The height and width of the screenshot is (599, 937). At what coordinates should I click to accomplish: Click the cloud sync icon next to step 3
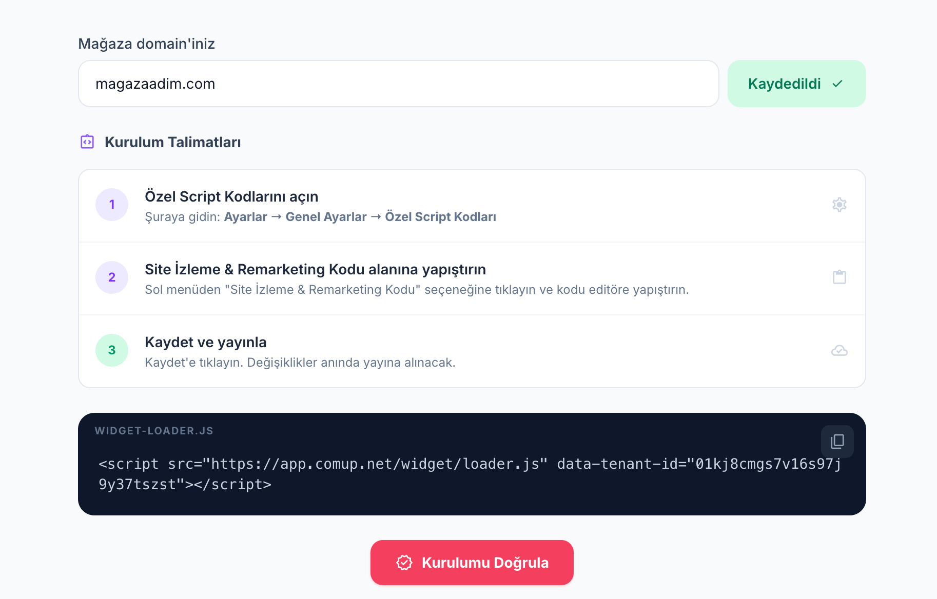tap(839, 350)
